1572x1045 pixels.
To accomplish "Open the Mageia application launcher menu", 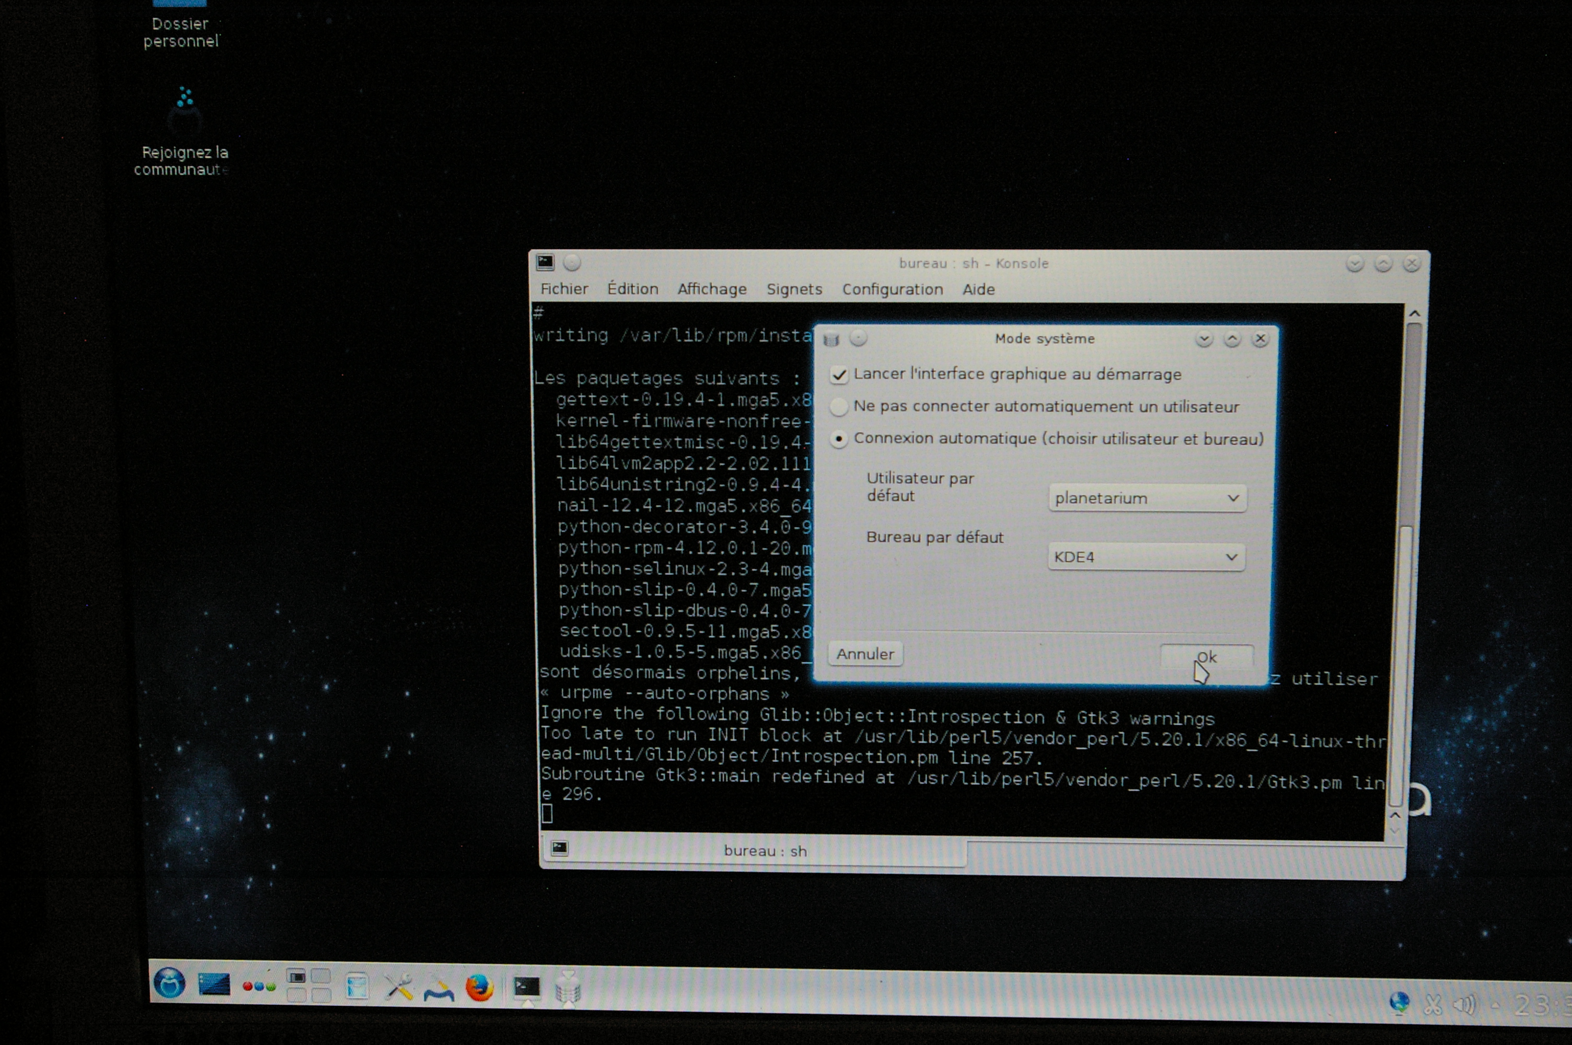I will tap(169, 983).
